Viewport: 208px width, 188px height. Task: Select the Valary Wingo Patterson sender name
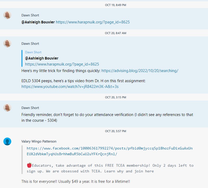point(39,141)
